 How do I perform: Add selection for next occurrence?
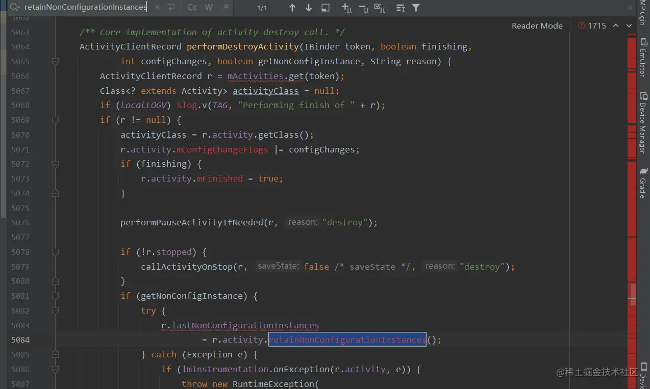[347, 8]
